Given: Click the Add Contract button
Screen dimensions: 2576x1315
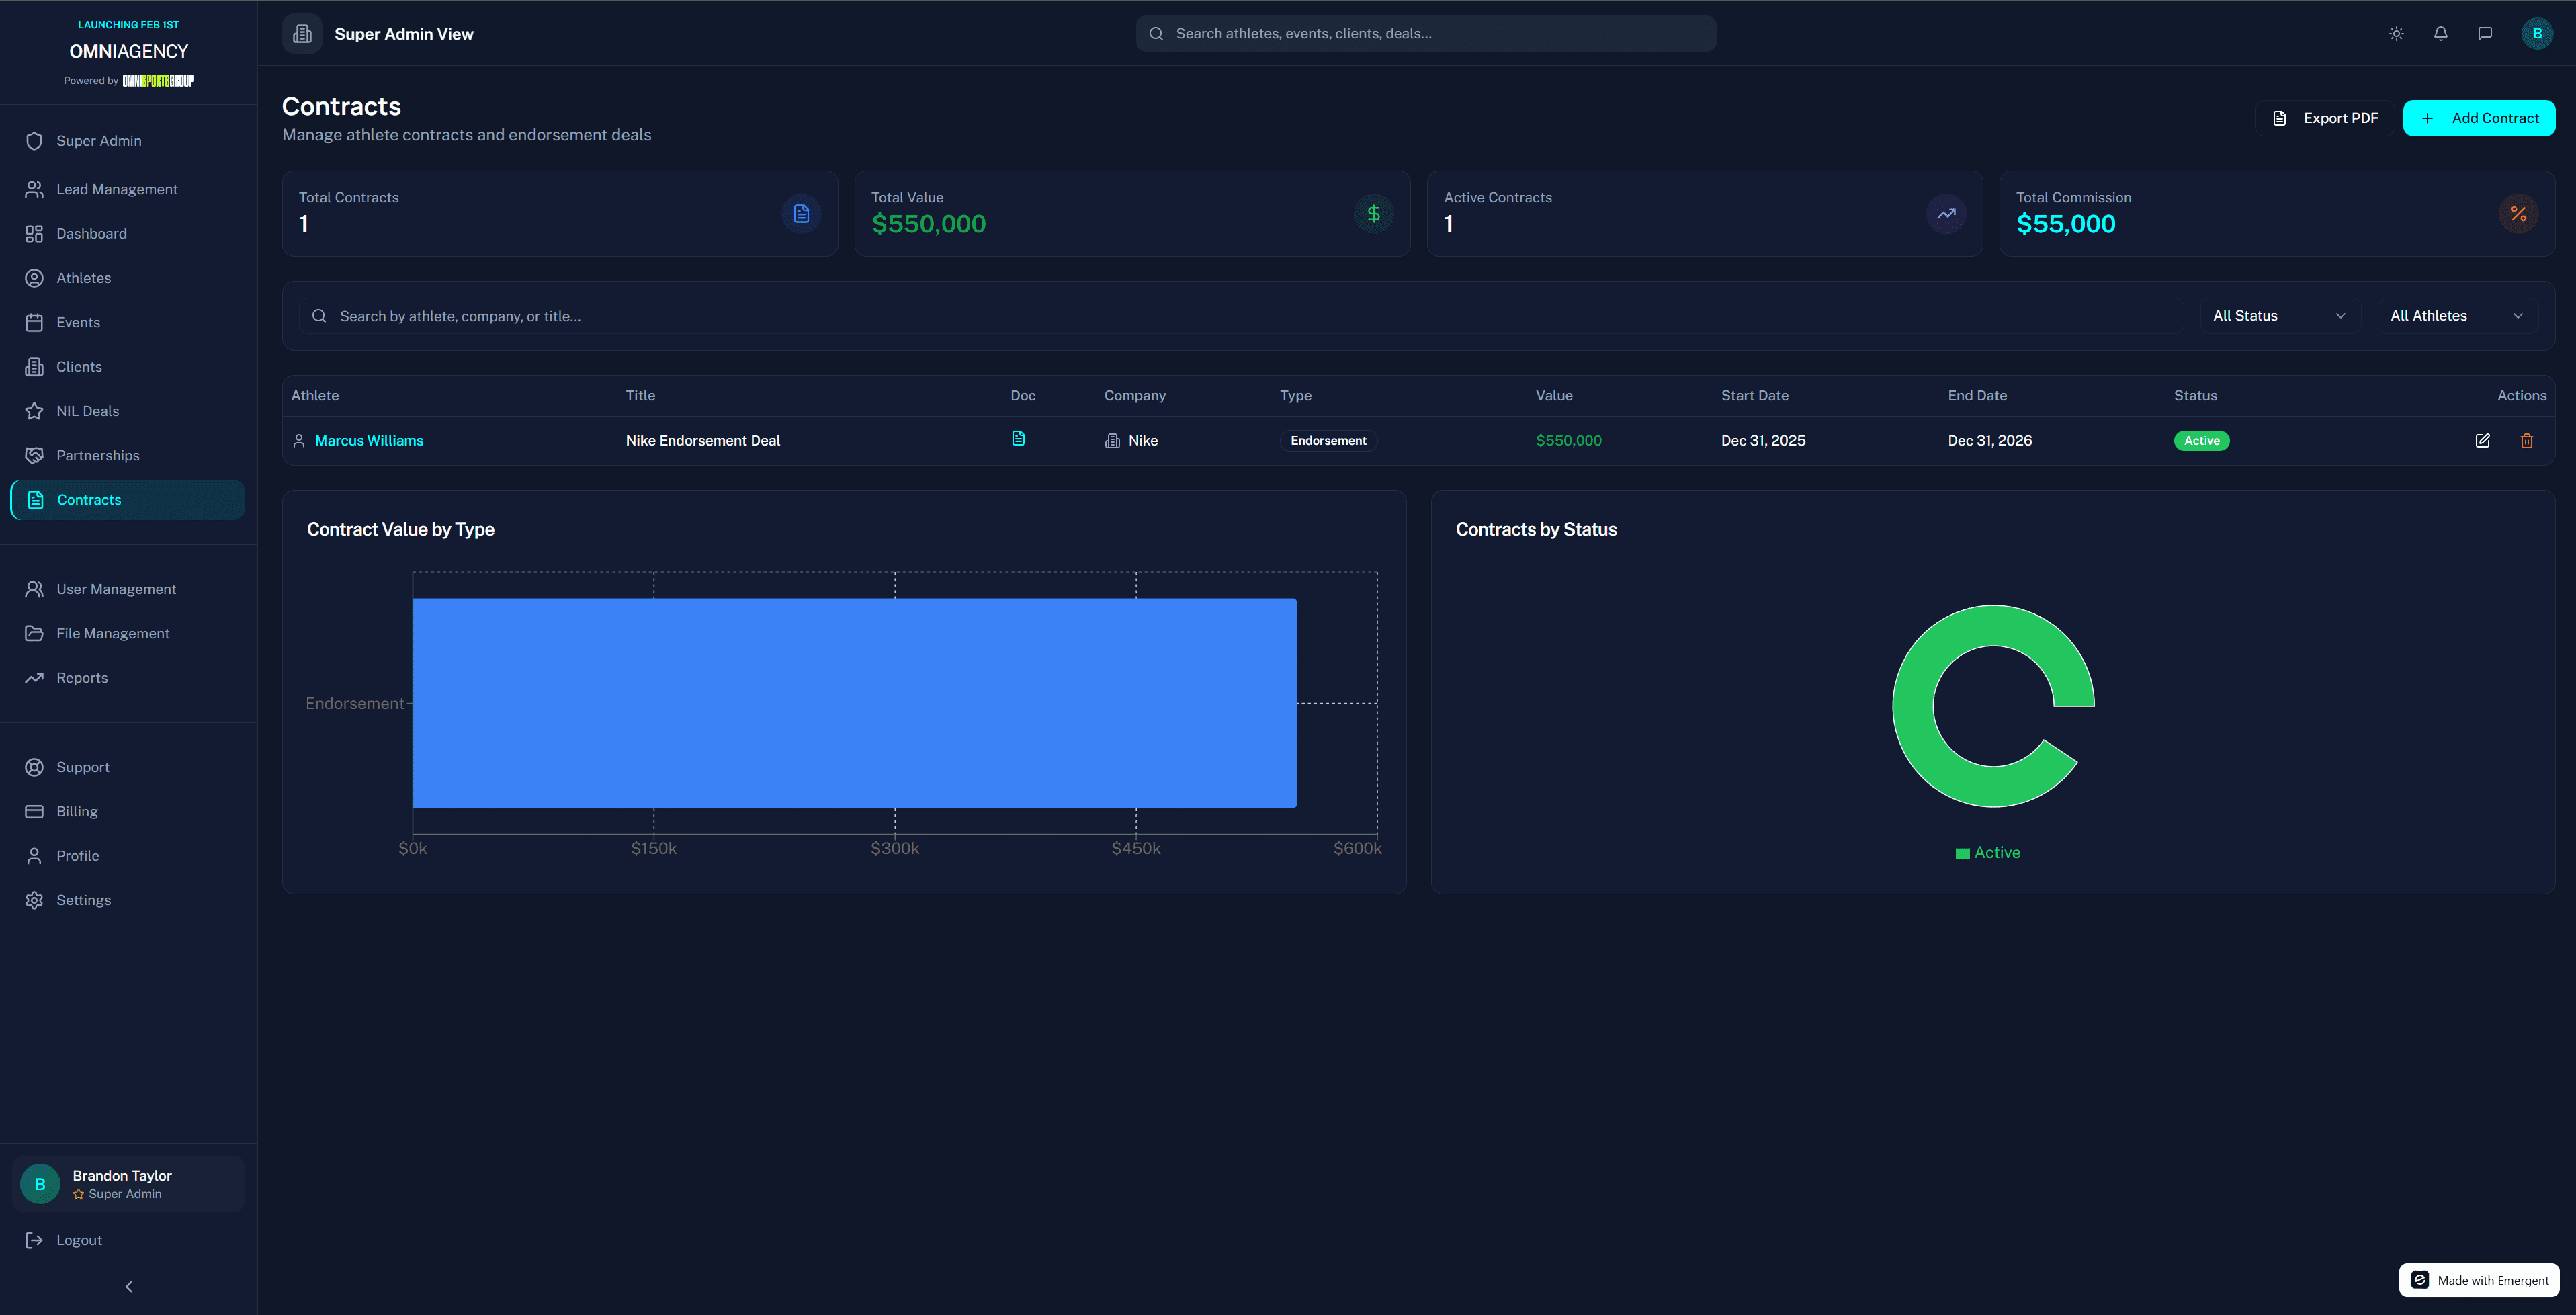Looking at the screenshot, I should [x=2478, y=118].
